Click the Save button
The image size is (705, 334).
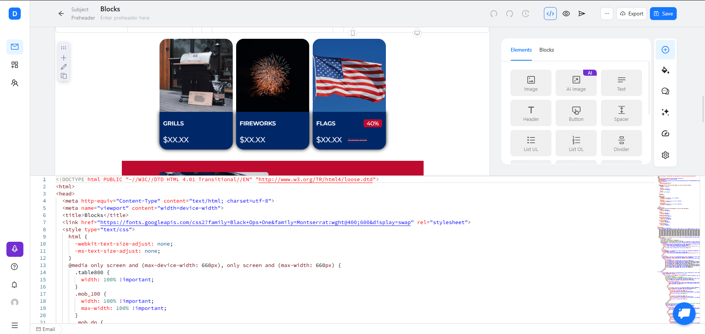tap(663, 14)
